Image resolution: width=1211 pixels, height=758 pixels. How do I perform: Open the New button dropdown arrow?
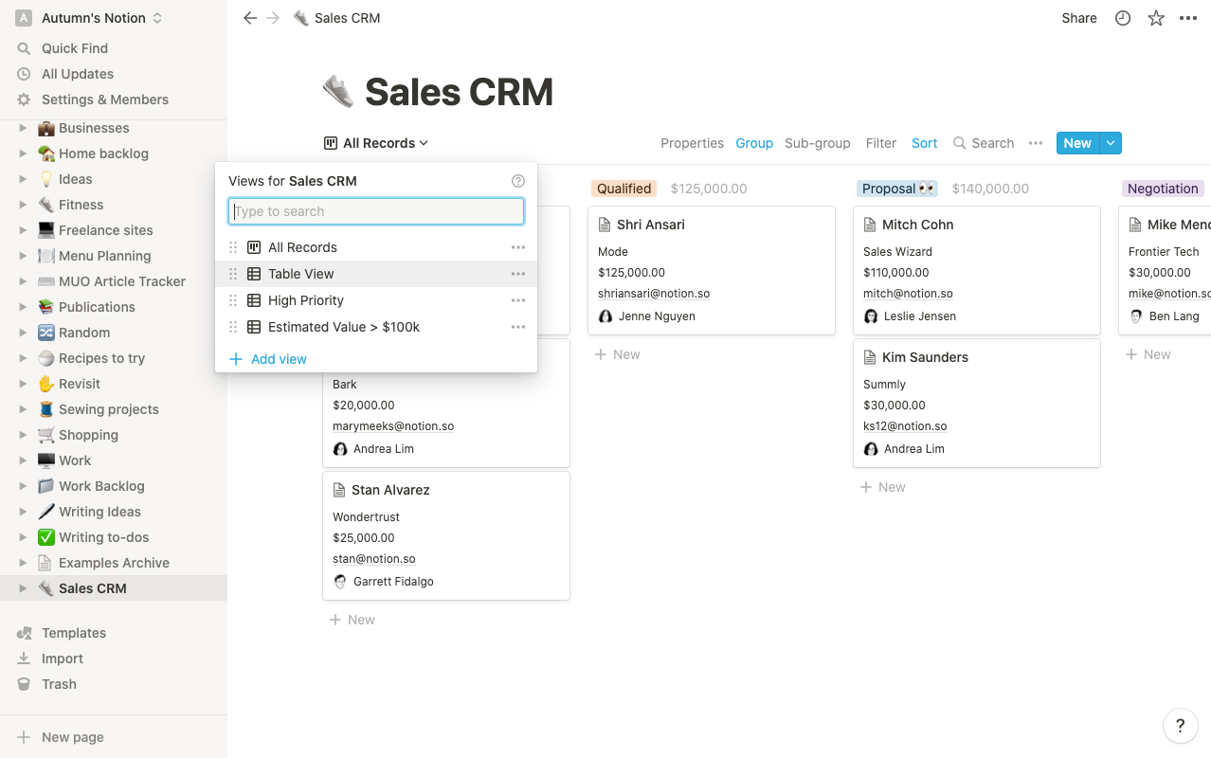(1112, 143)
